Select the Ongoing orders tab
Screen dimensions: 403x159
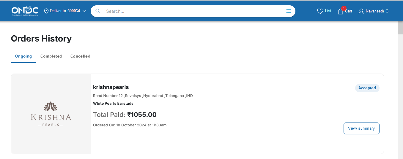23,56
